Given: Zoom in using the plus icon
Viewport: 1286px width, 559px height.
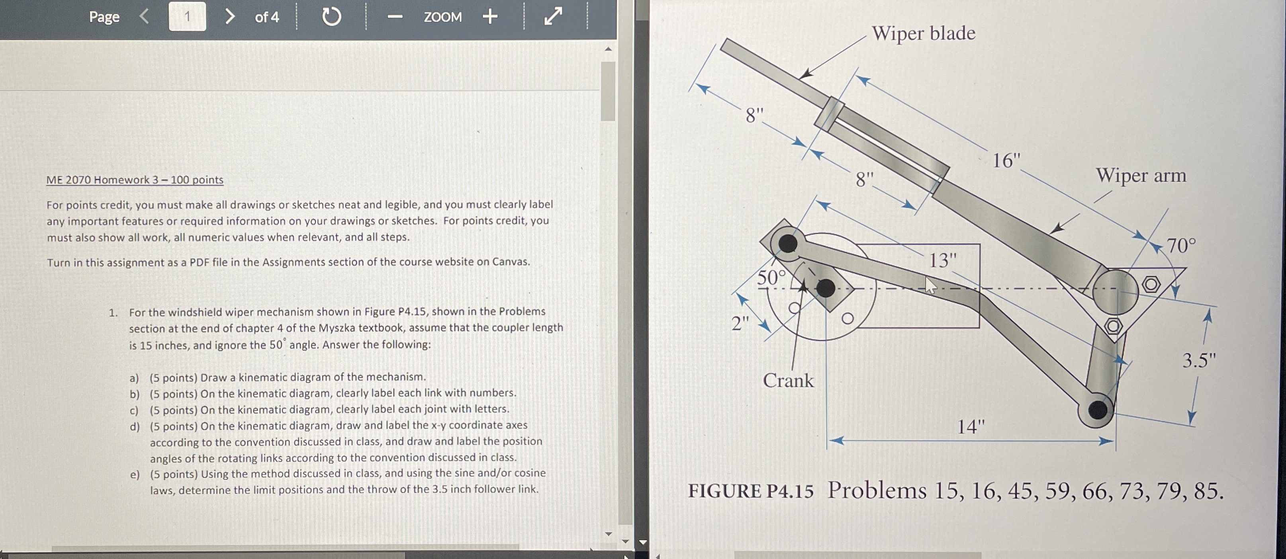Looking at the screenshot, I should point(490,16).
